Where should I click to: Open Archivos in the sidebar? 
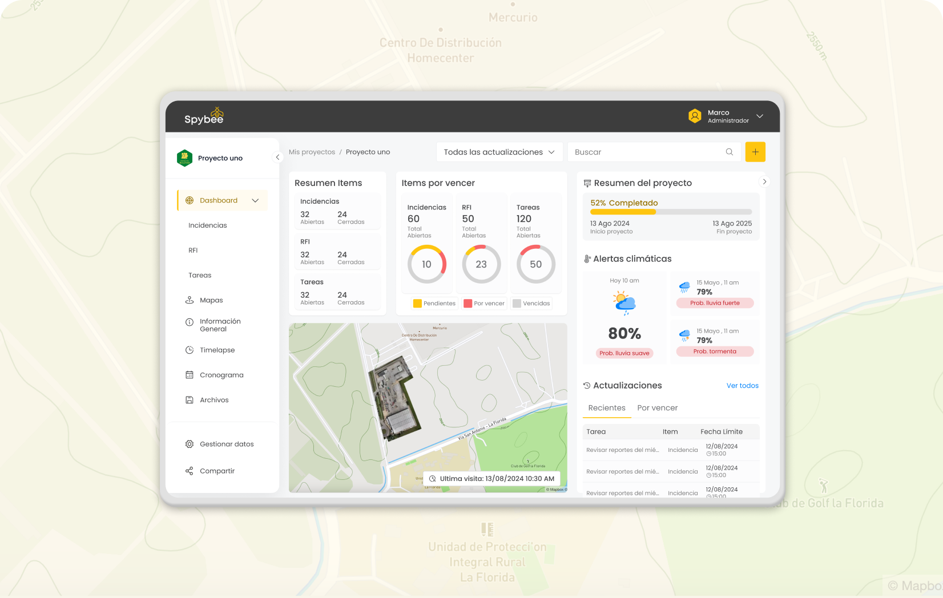coord(213,400)
